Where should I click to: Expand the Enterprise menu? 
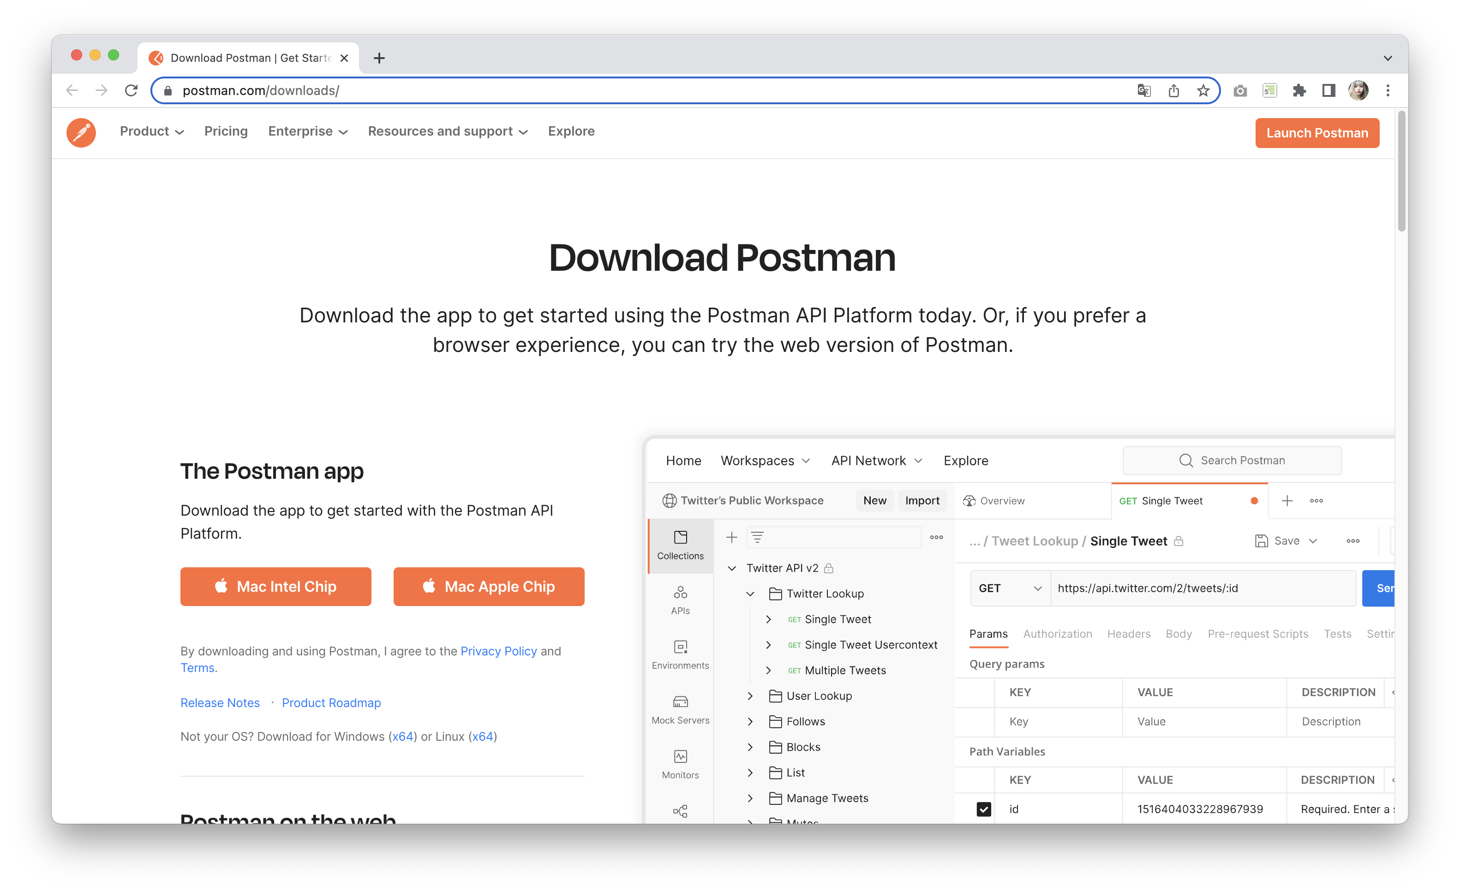click(307, 131)
